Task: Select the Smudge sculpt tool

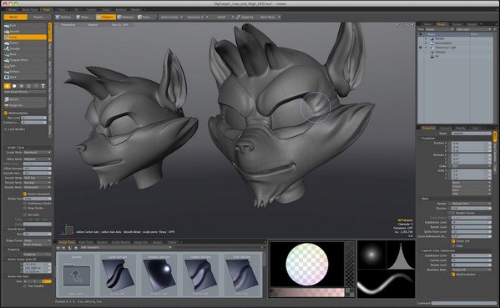Action: coord(25,48)
